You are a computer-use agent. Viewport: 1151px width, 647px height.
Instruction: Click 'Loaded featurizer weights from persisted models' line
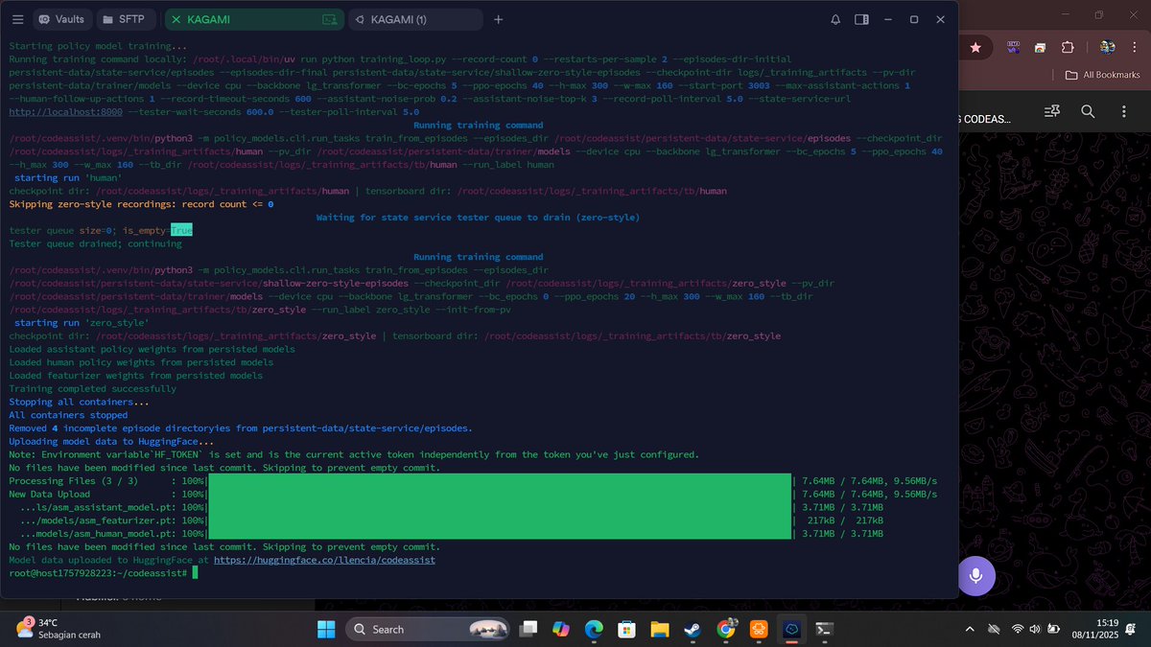pyautogui.click(x=135, y=376)
